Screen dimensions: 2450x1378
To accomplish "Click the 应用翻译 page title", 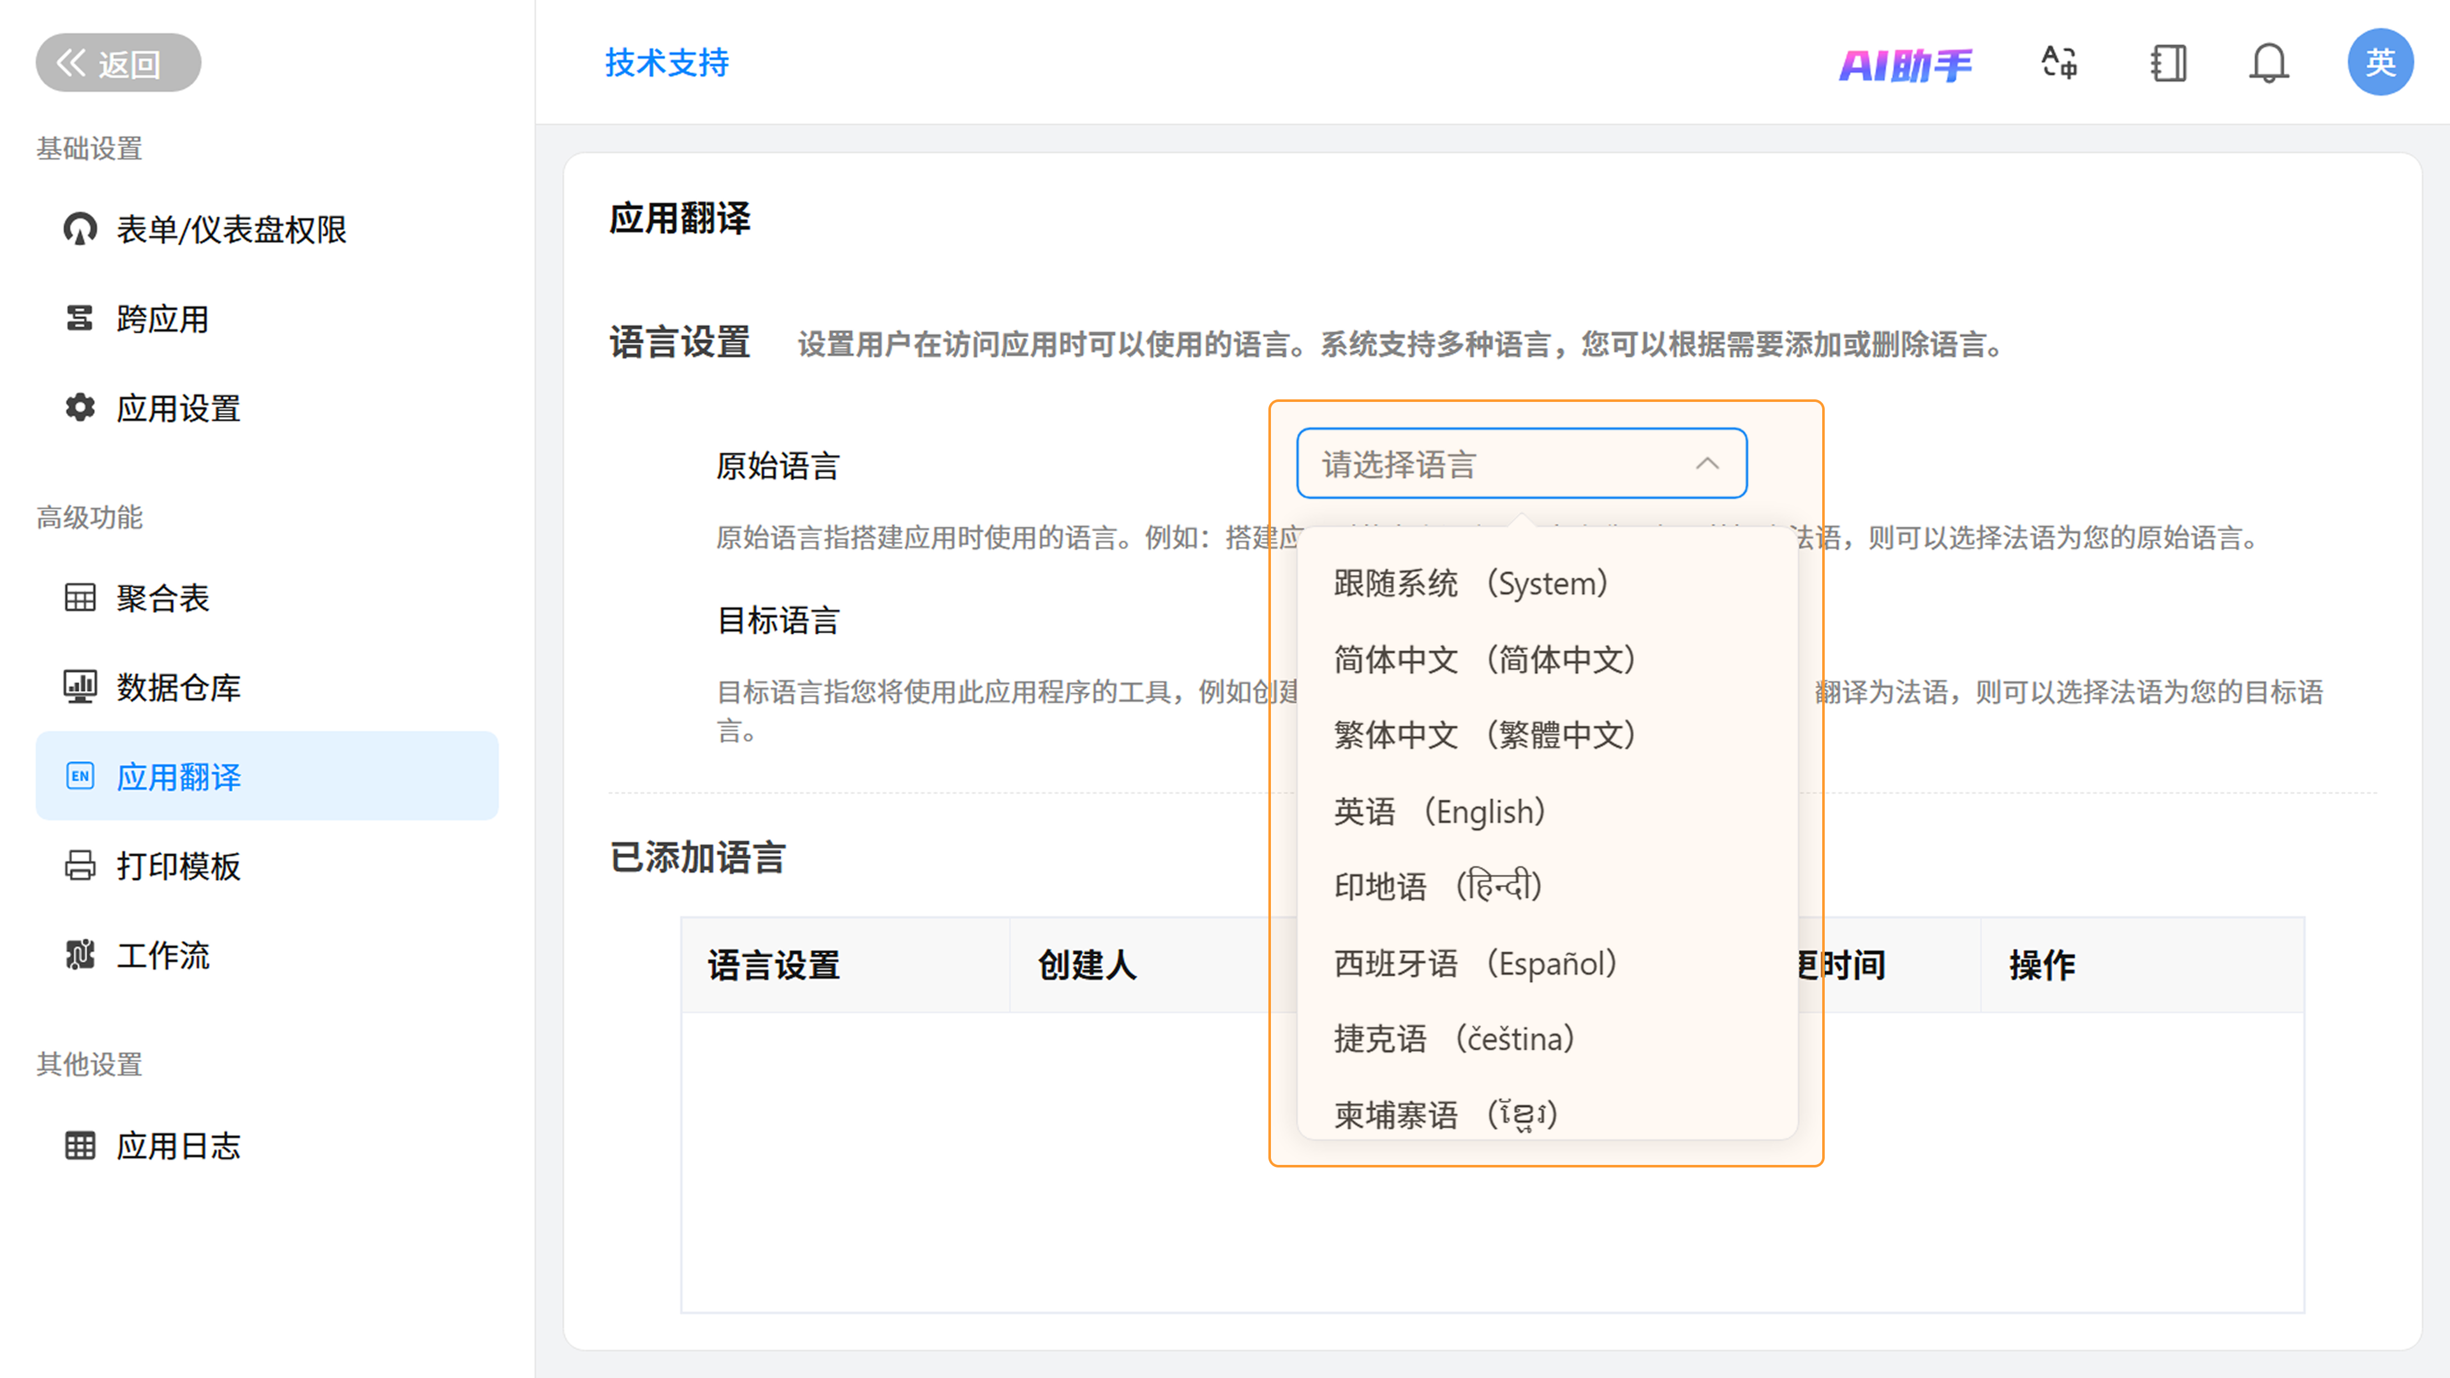I will coord(680,218).
